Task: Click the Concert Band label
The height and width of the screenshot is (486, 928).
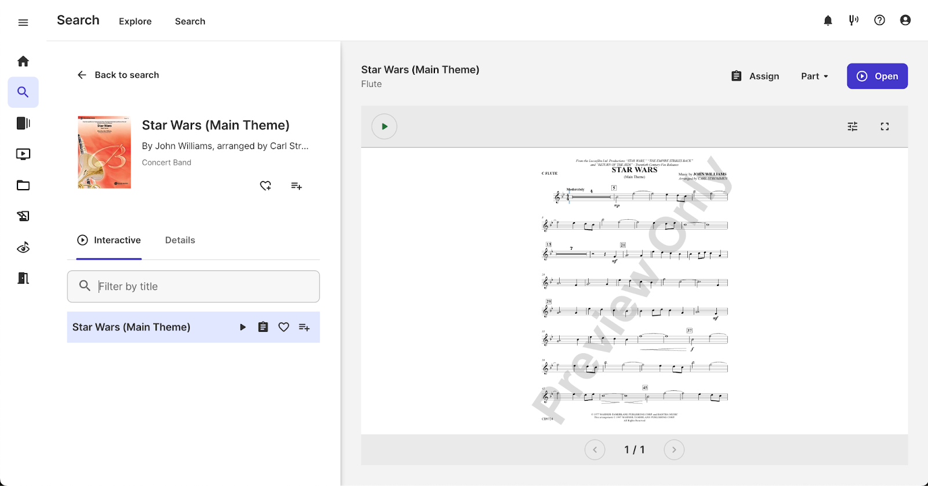Action: 166,162
